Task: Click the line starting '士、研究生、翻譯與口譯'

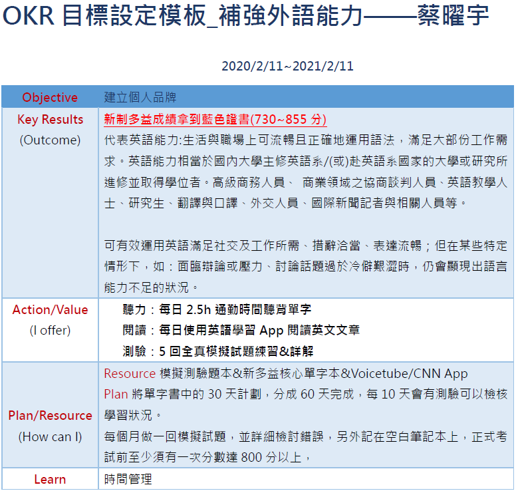Action: point(286,203)
